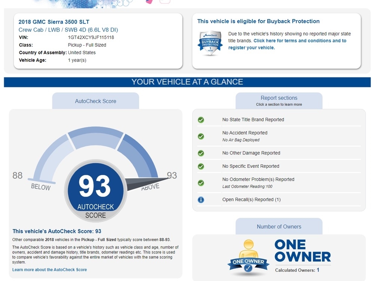Viewport: 383px width, 281px height.
Task: Click blue info icon beside Open Recall(s)
Action: tap(201, 200)
